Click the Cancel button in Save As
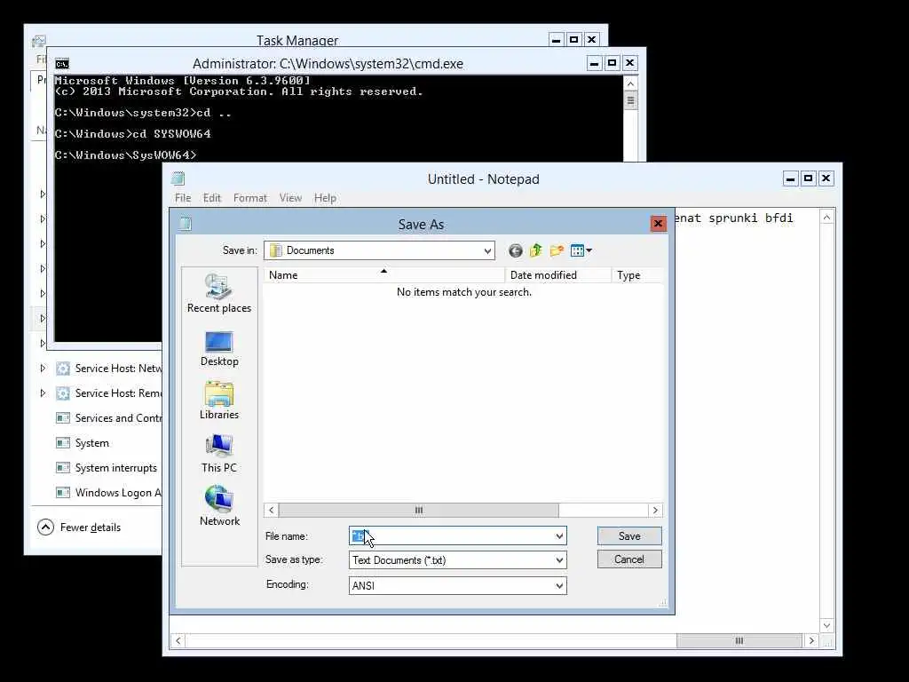Screen dimensions: 909x682 pyautogui.click(x=629, y=559)
